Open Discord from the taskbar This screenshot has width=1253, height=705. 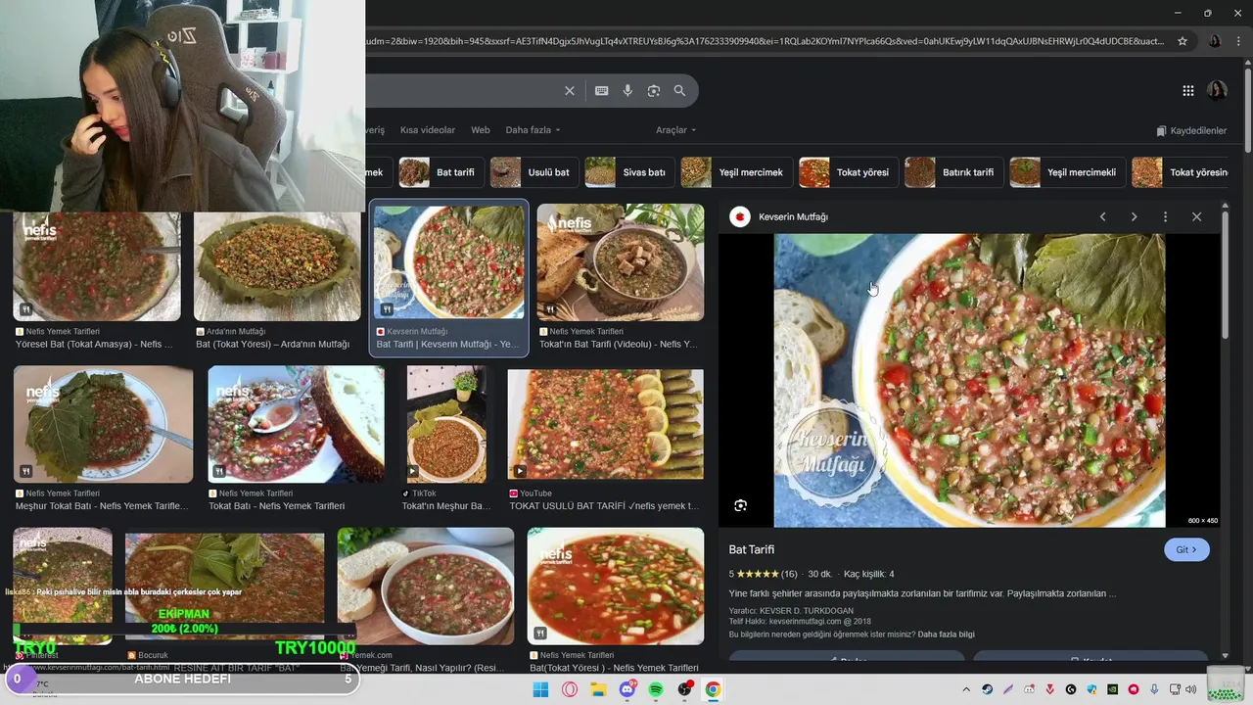pyautogui.click(x=627, y=689)
